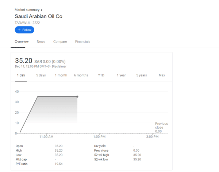This screenshot has height=172, width=219.
Task: Select the 6 months time range
Action: click(81, 75)
